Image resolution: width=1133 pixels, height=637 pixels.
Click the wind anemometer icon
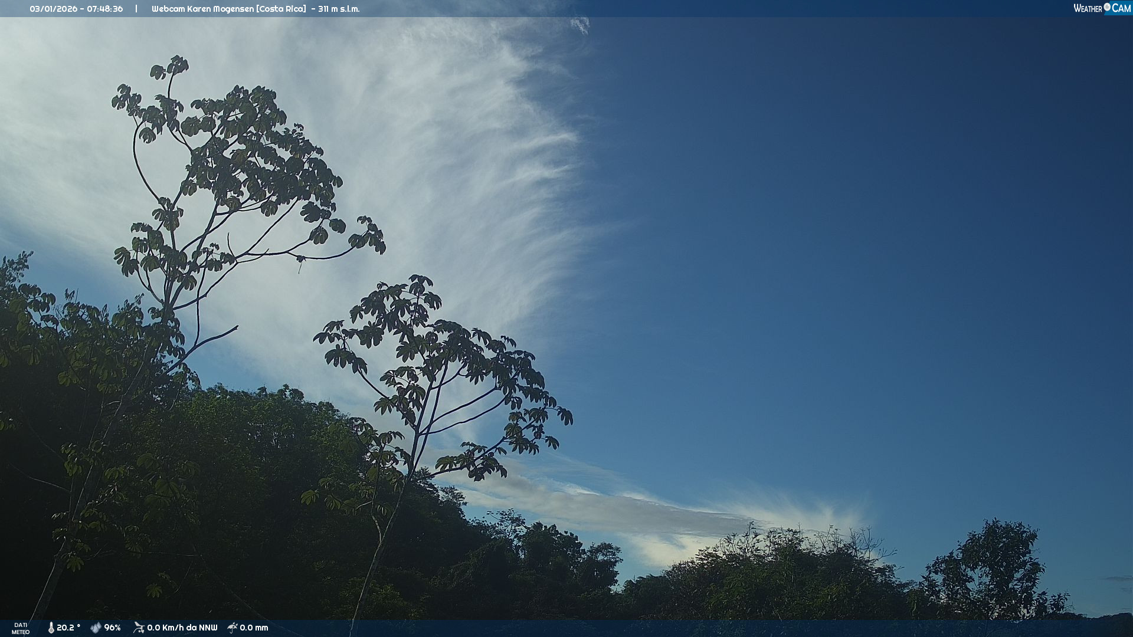[x=139, y=628]
